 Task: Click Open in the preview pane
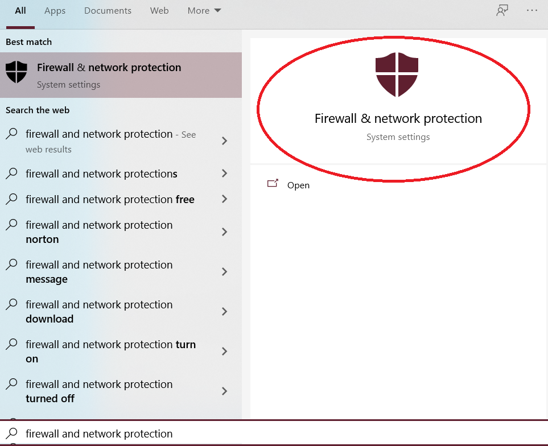[x=298, y=185]
